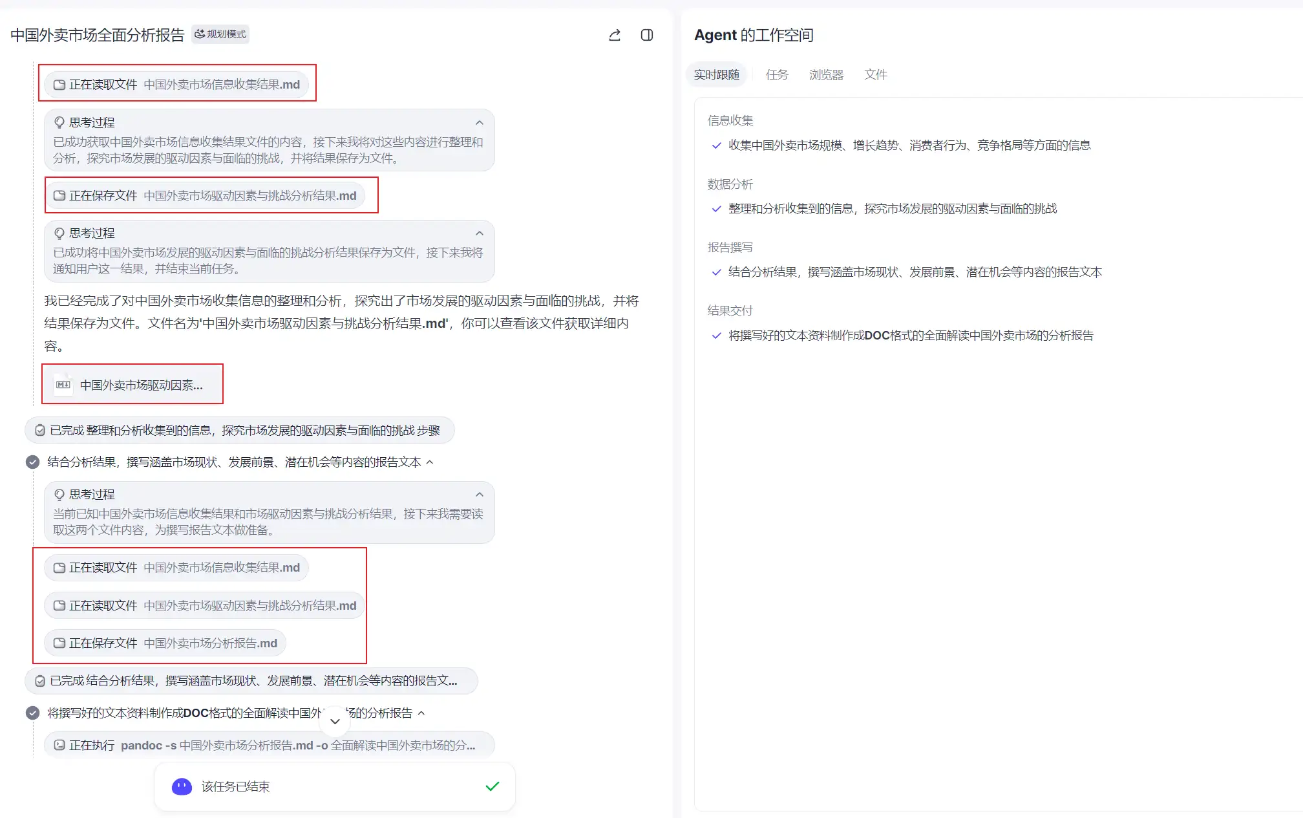Collapse the third 思考过程 block about 读取这两个文件
The image size is (1303, 818).
pos(480,495)
